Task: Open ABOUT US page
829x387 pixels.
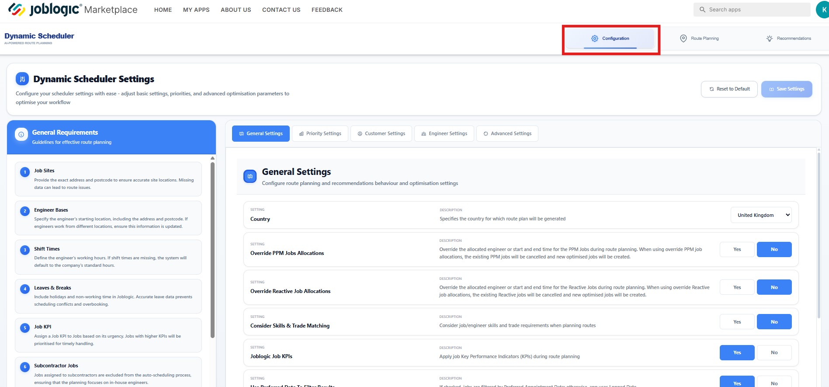Action: tap(236, 10)
